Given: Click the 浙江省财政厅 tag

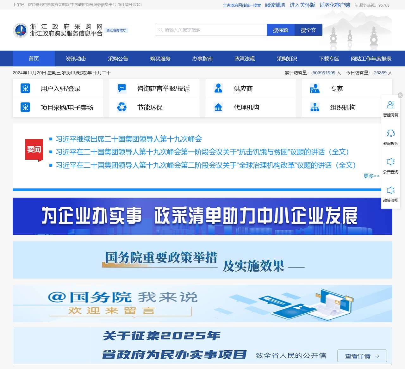Looking at the screenshot, I should click(x=116, y=30).
